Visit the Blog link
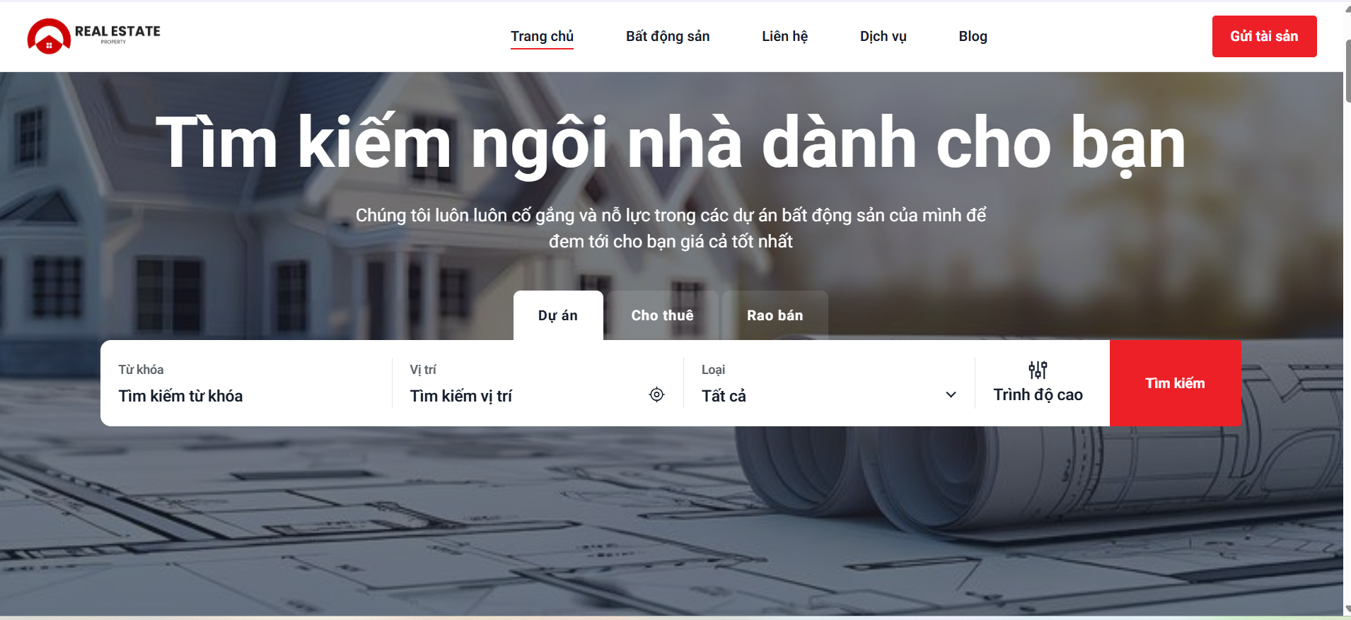Image resolution: width=1351 pixels, height=620 pixels. (x=973, y=36)
